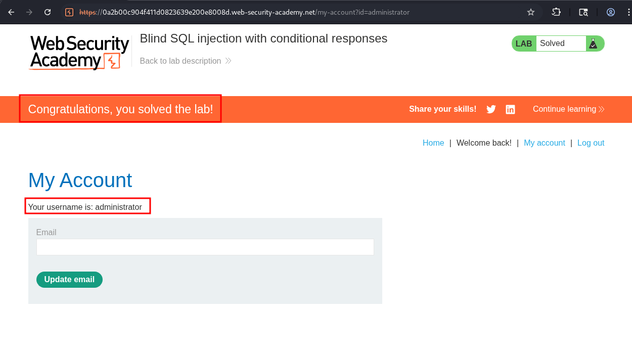
Task: Click the browser back arrow
Action: click(11, 12)
